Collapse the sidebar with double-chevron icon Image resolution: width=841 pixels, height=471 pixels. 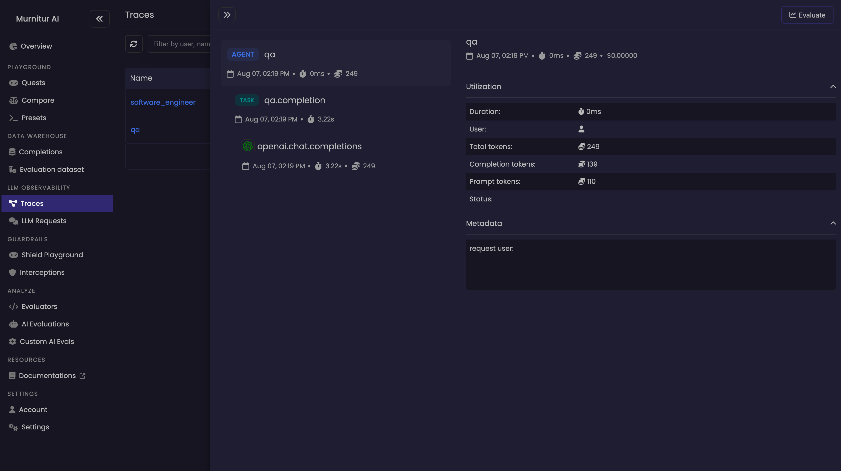(99, 19)
